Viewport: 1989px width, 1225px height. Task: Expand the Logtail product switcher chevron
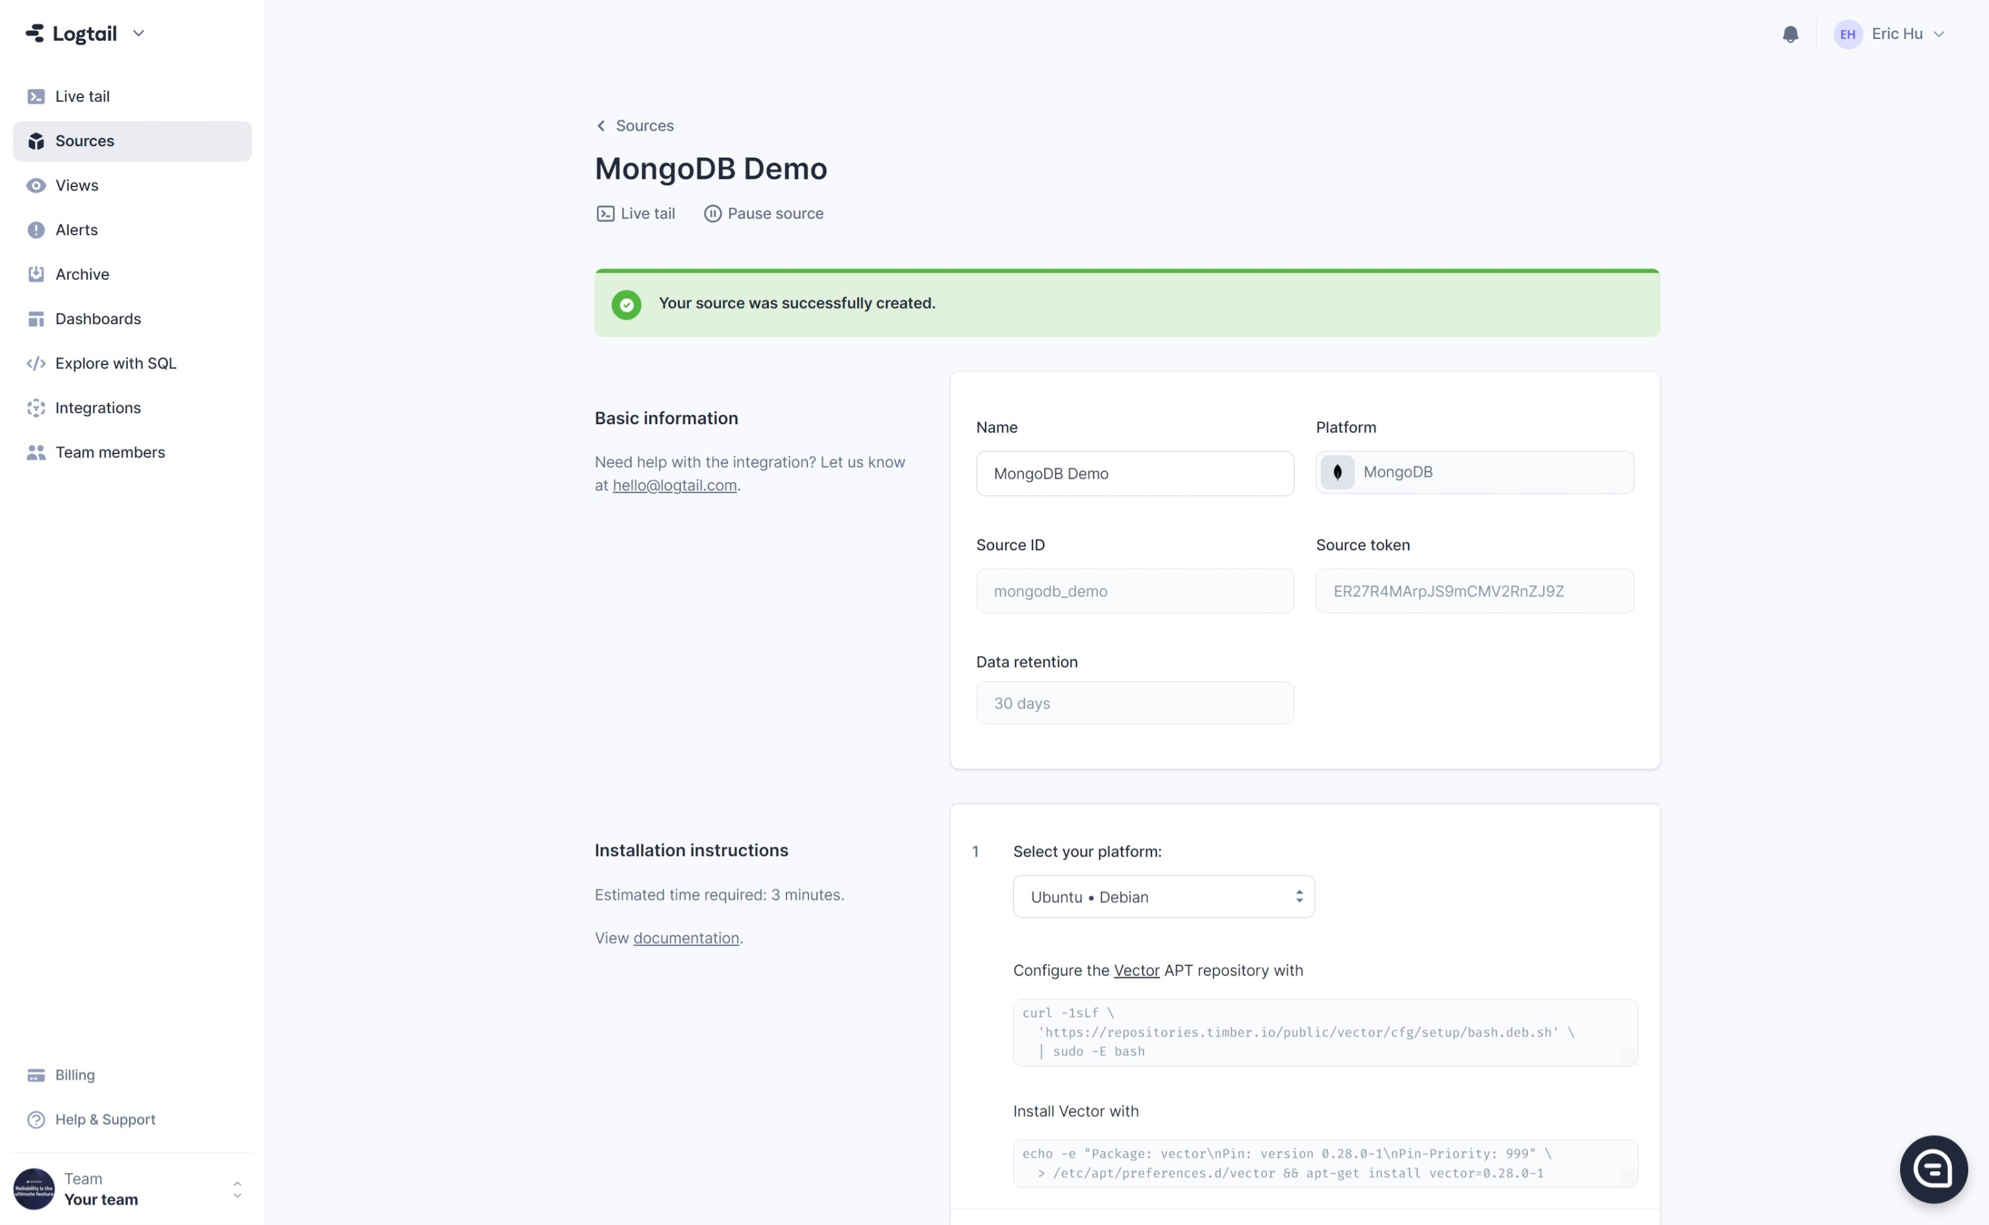(138, 33)
